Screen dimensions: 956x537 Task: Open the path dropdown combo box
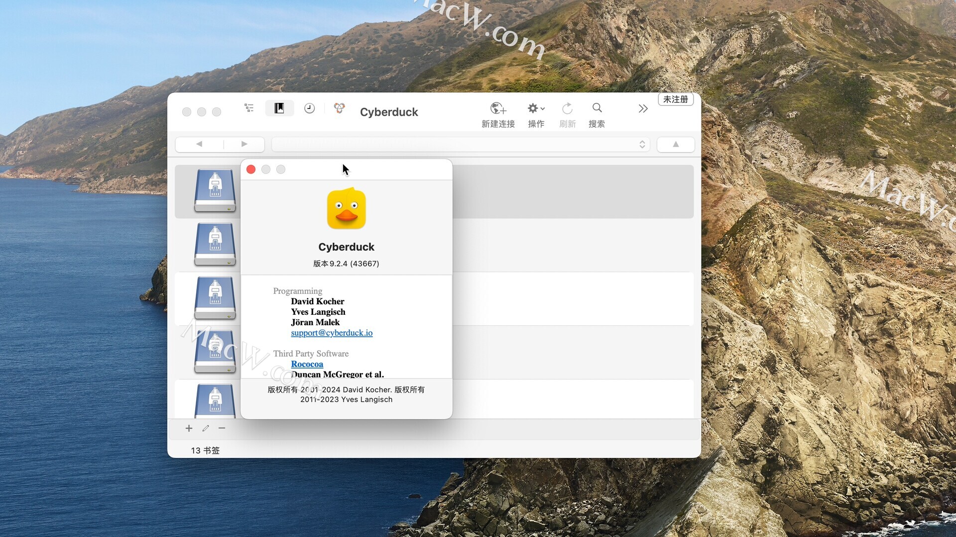pyautogui.click(x=460, y=144)
